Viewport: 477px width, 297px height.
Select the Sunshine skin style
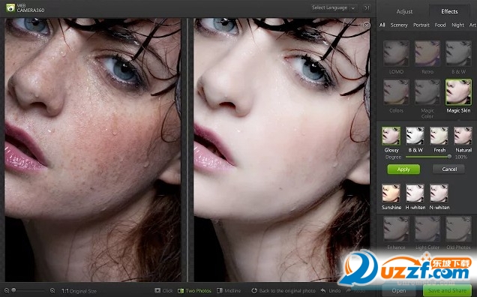[x=391, y=193]
